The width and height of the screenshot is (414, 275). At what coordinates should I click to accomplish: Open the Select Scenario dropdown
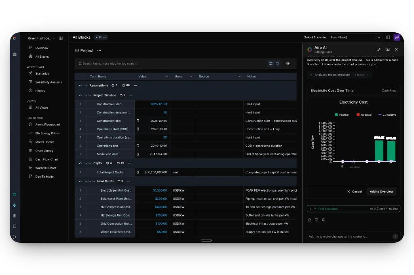click(x=355, y=37)
